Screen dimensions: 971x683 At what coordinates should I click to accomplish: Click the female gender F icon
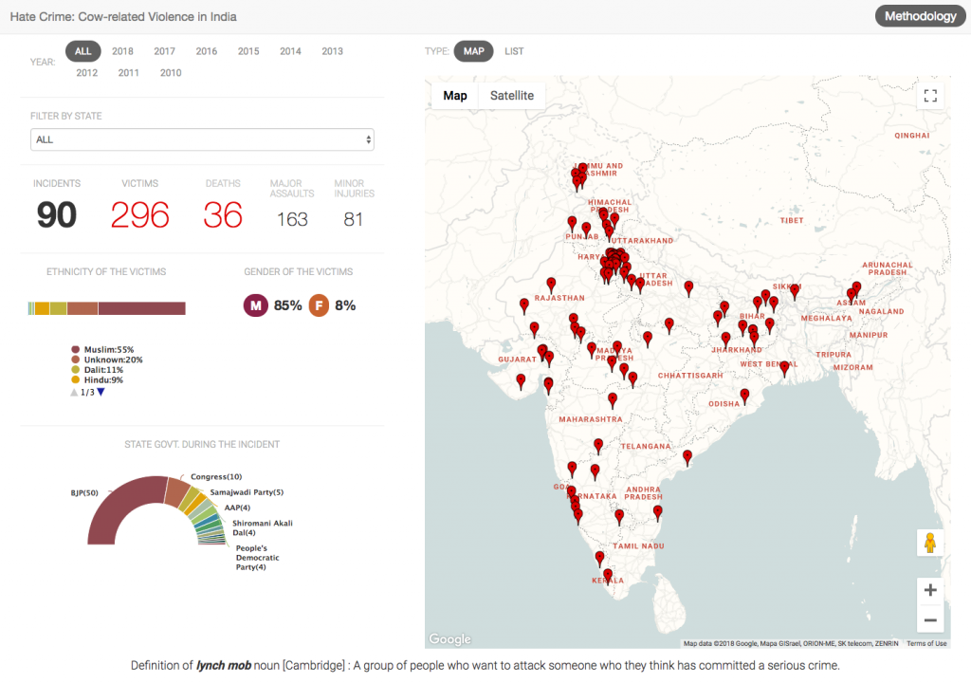(319, 305)
